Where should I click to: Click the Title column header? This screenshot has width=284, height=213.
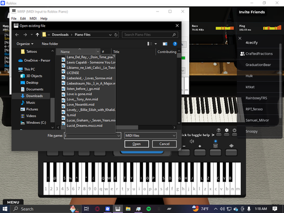point(133,52)
